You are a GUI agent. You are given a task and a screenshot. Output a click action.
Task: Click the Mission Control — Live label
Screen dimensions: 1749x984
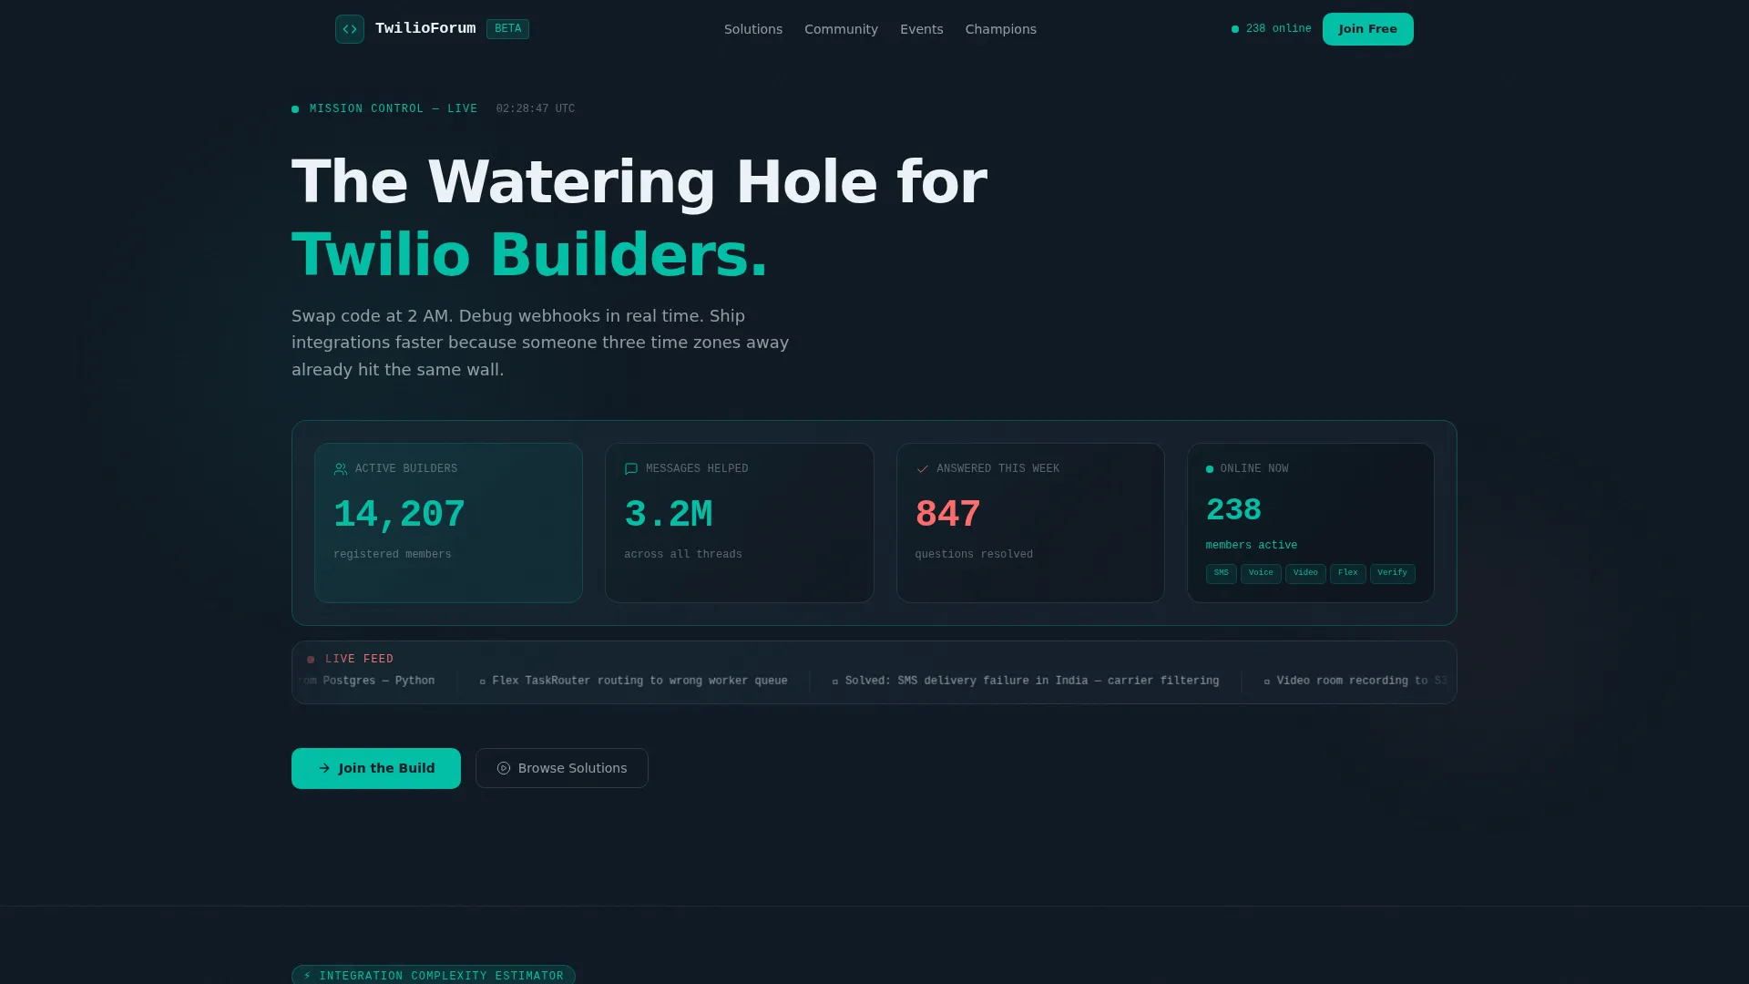[394, 108]
